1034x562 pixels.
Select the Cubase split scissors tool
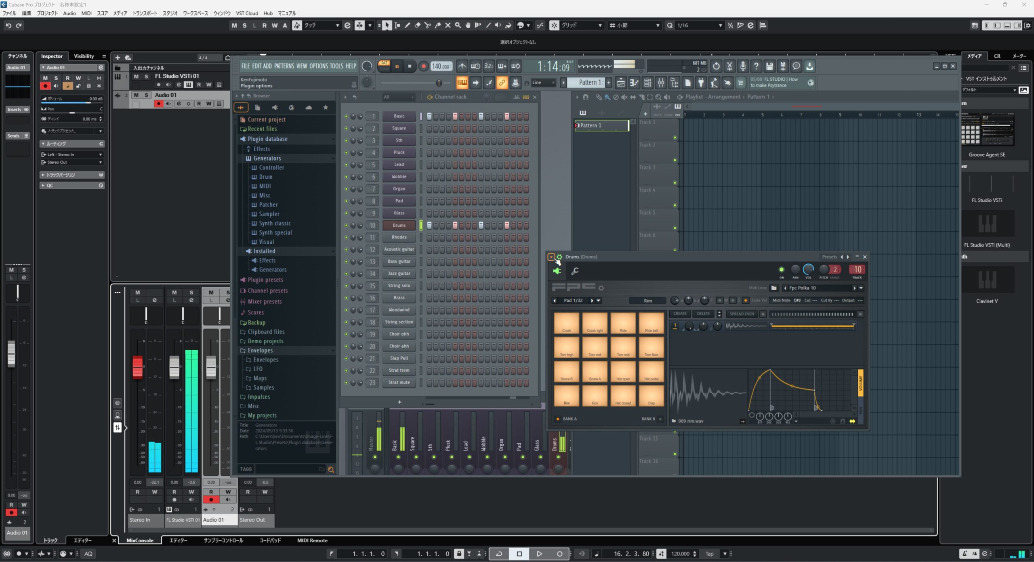point(427,25)
